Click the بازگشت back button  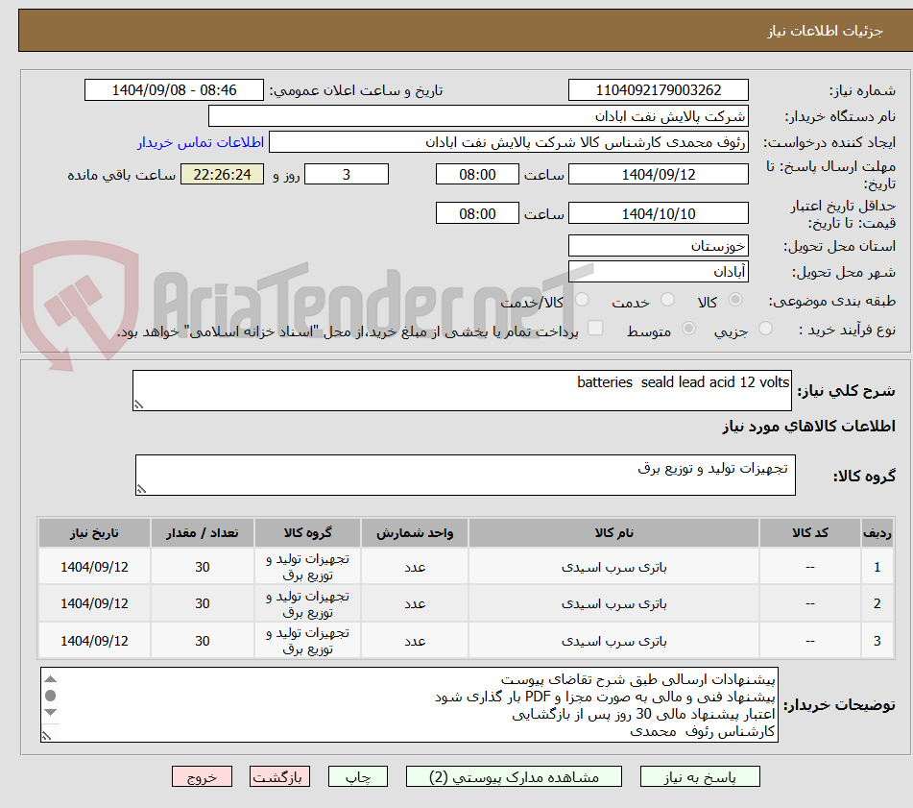(279, 776)
